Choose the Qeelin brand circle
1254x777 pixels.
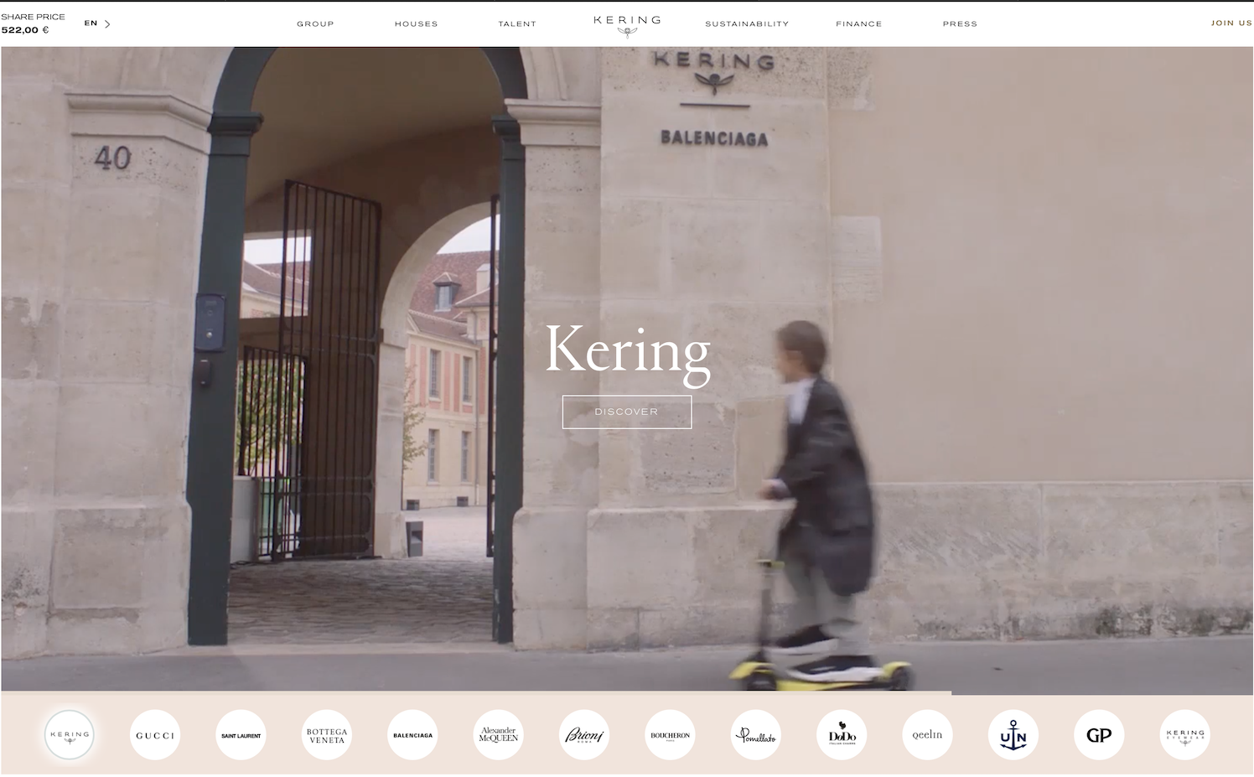(927, 735)
